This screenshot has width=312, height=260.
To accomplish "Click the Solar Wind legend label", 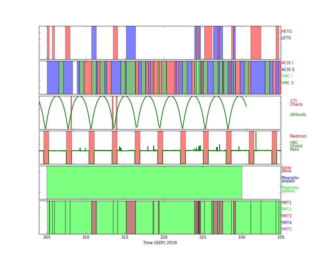I will click(286, 170).
